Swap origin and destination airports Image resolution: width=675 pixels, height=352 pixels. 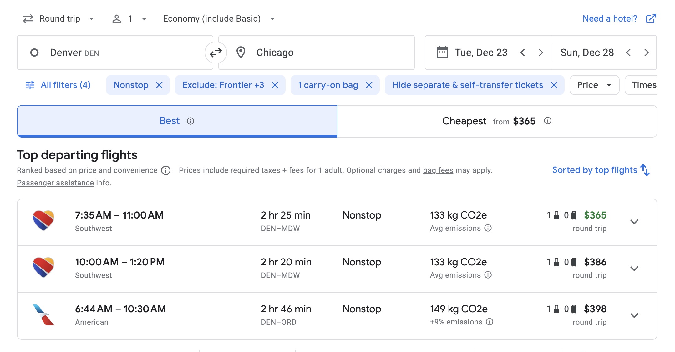216,53
